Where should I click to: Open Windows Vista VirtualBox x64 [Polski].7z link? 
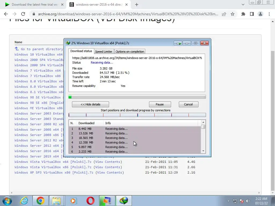[53, 162]
